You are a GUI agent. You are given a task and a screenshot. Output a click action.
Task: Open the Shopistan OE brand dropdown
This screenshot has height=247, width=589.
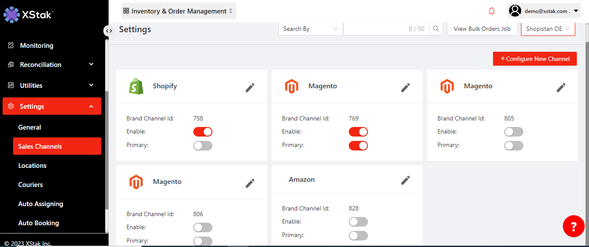(548, 29)
